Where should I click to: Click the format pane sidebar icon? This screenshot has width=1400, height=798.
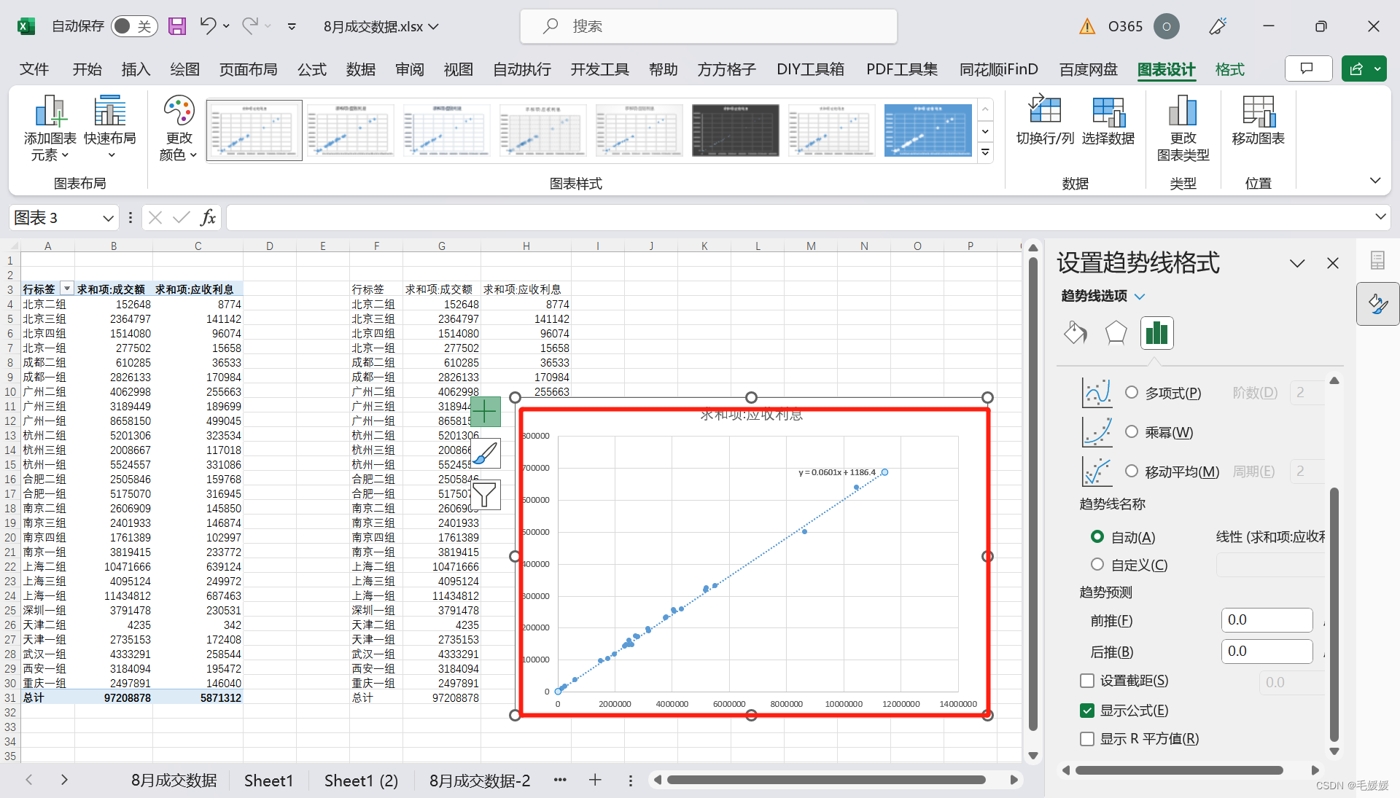click(x=1377, y=303)
